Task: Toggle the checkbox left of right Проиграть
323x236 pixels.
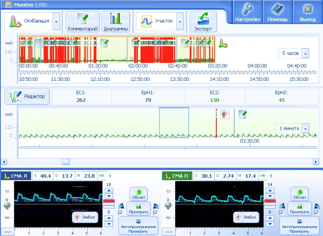Action: coord(281,213)
